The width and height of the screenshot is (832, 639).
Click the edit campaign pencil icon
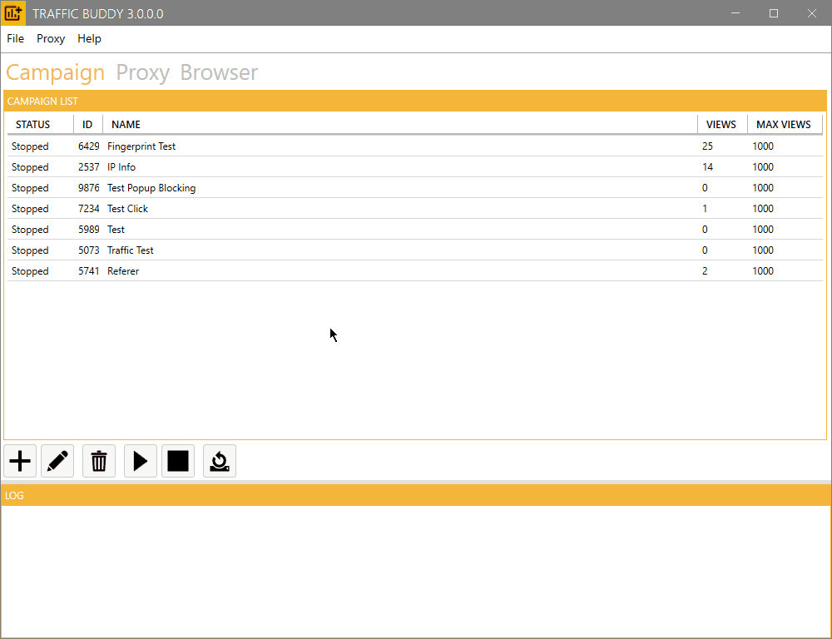57,461
